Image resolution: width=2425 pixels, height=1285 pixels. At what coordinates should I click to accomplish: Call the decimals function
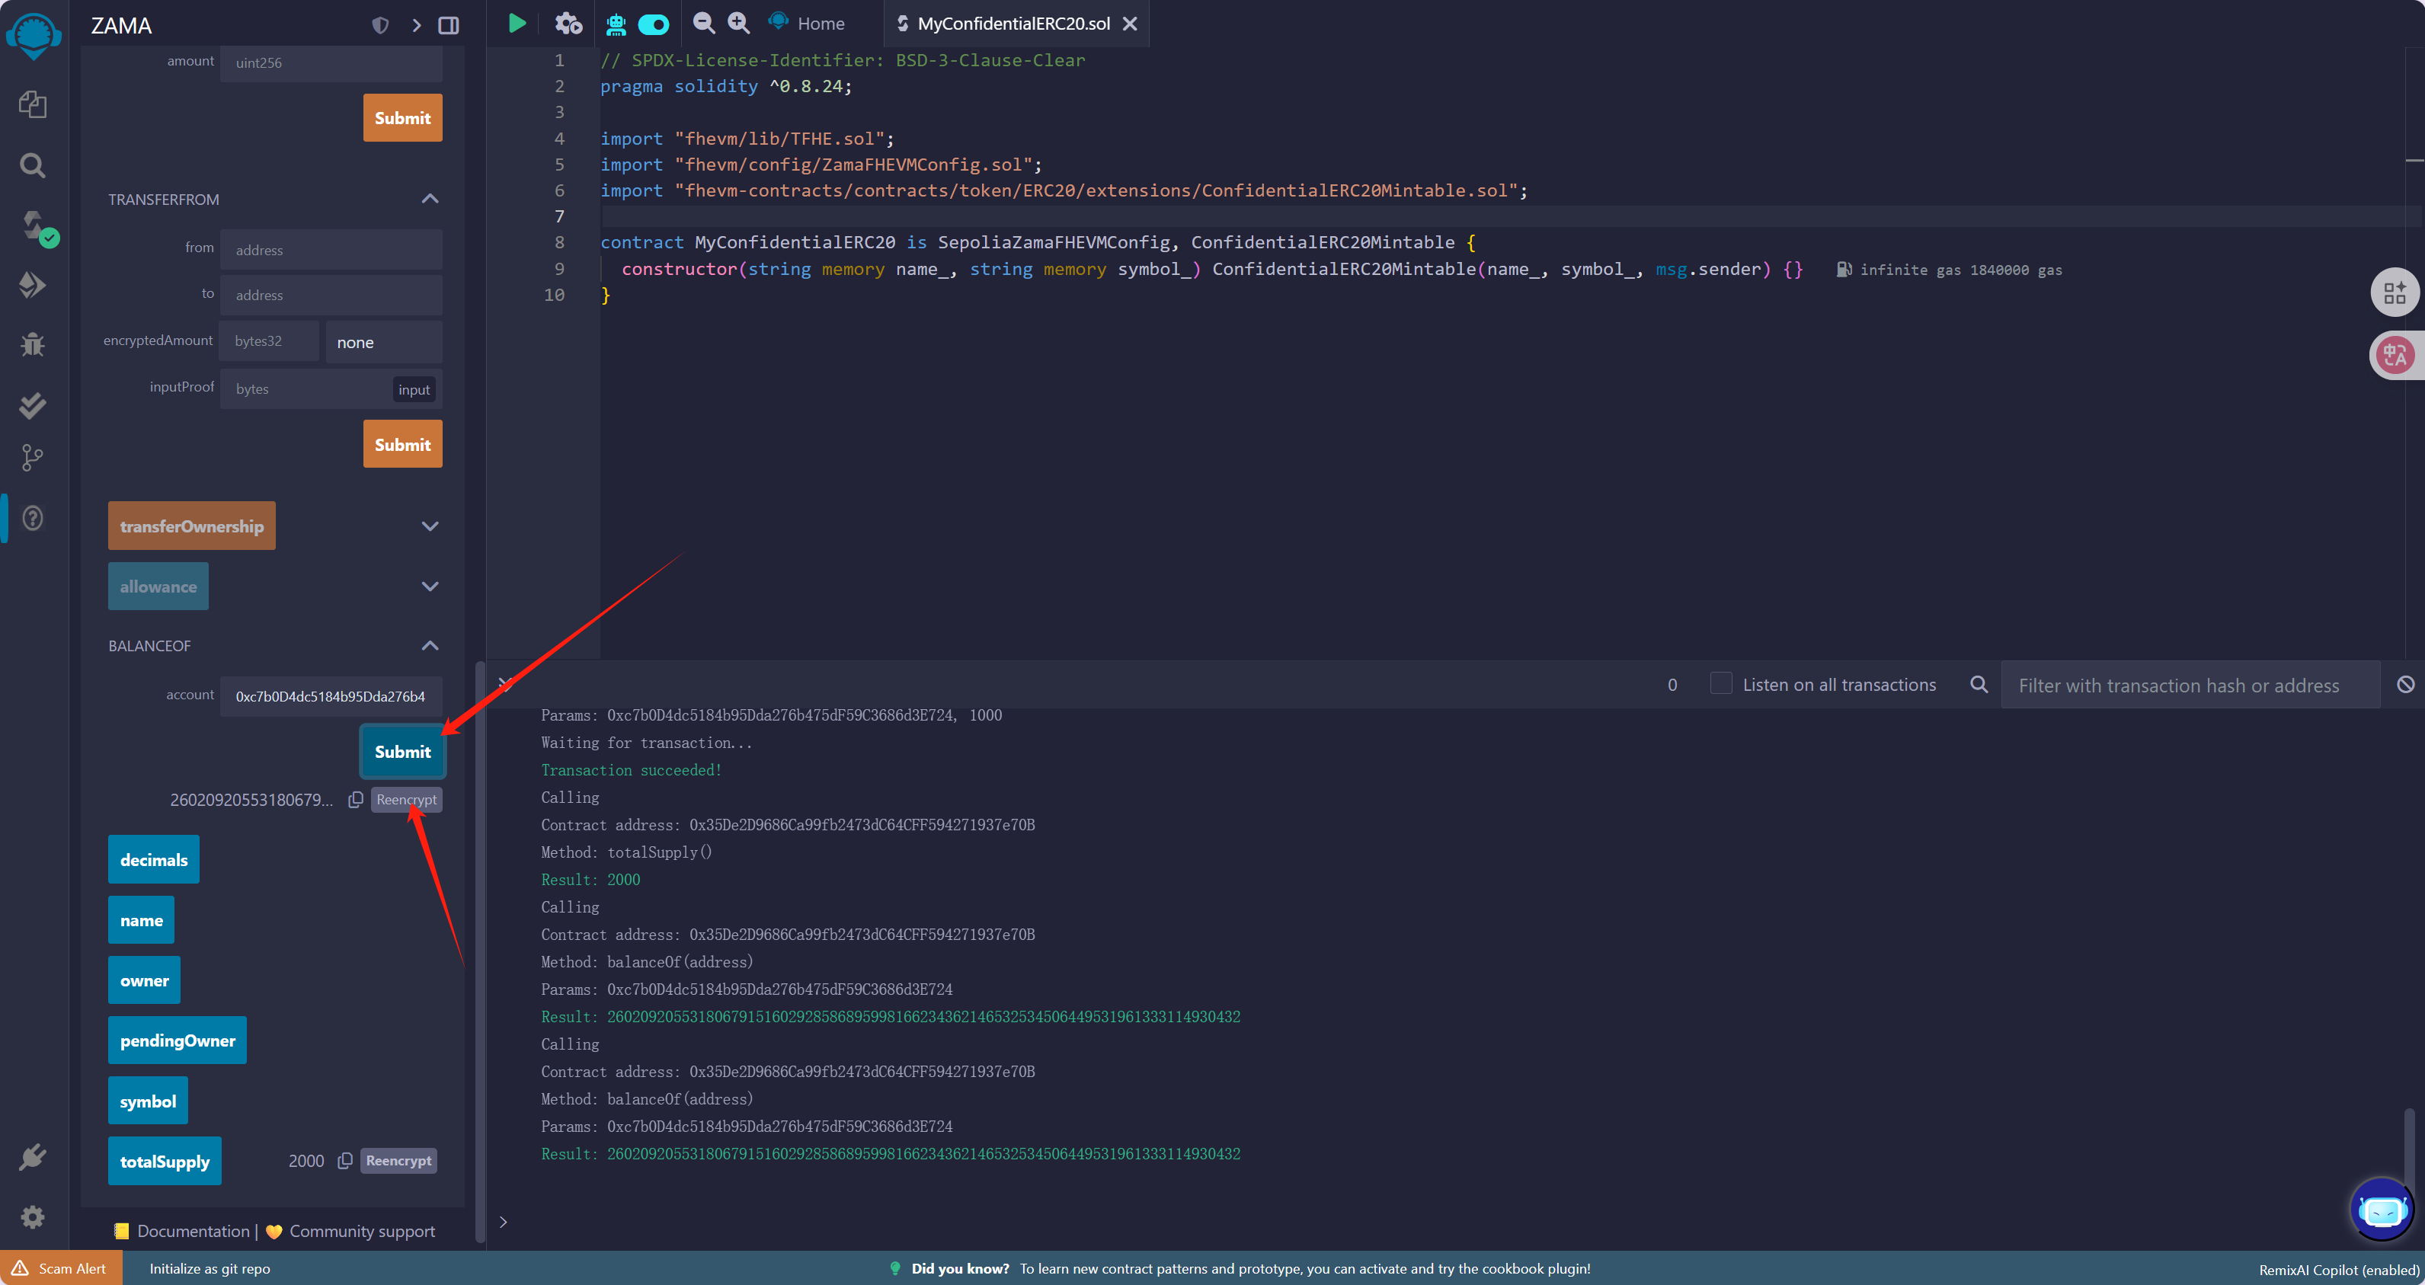[x=153, y=859]
